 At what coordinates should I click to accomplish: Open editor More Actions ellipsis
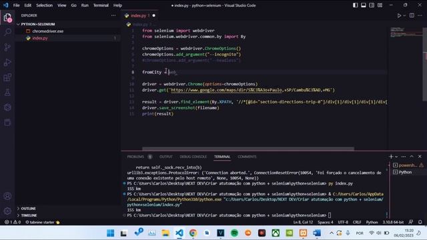pos(420,15)
